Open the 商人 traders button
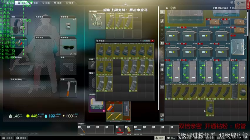This screenshot has height=140, width=250. [x=171, y=138]
